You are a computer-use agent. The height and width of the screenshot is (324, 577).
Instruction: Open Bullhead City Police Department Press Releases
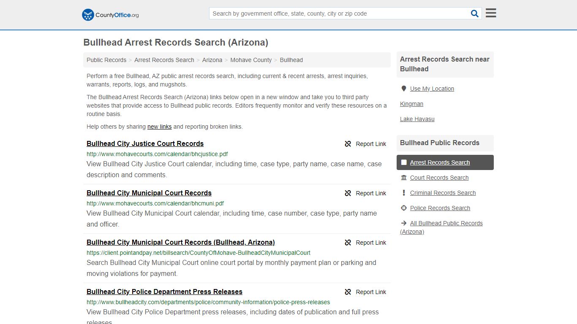click(x=164, y=292)
